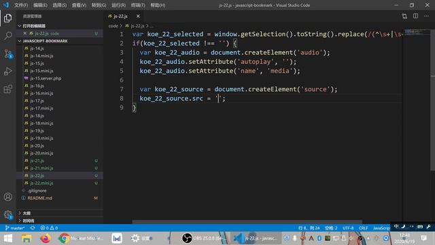Open js-19.js in the file tree

(x=37, y=131)
